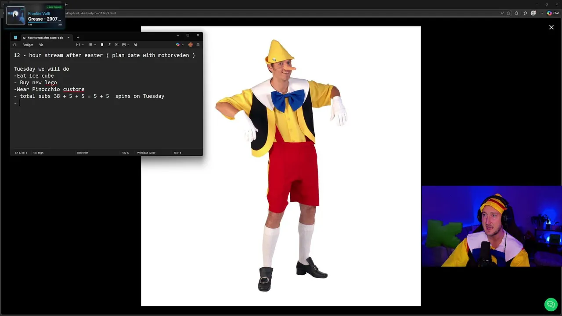Image resolution: width=562 pixels, height=316 pixels.
Task: Clear formatting using the Notepad toolbar icon
Action: (x=135, y=44)
